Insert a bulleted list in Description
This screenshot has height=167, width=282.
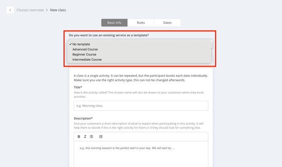tap(91, 137)
